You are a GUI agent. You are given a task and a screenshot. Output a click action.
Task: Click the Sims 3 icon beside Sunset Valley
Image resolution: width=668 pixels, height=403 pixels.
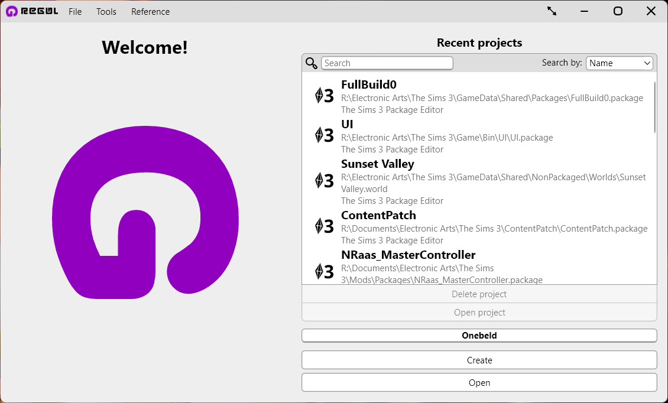pyautogui.click(x=324, y=181)
